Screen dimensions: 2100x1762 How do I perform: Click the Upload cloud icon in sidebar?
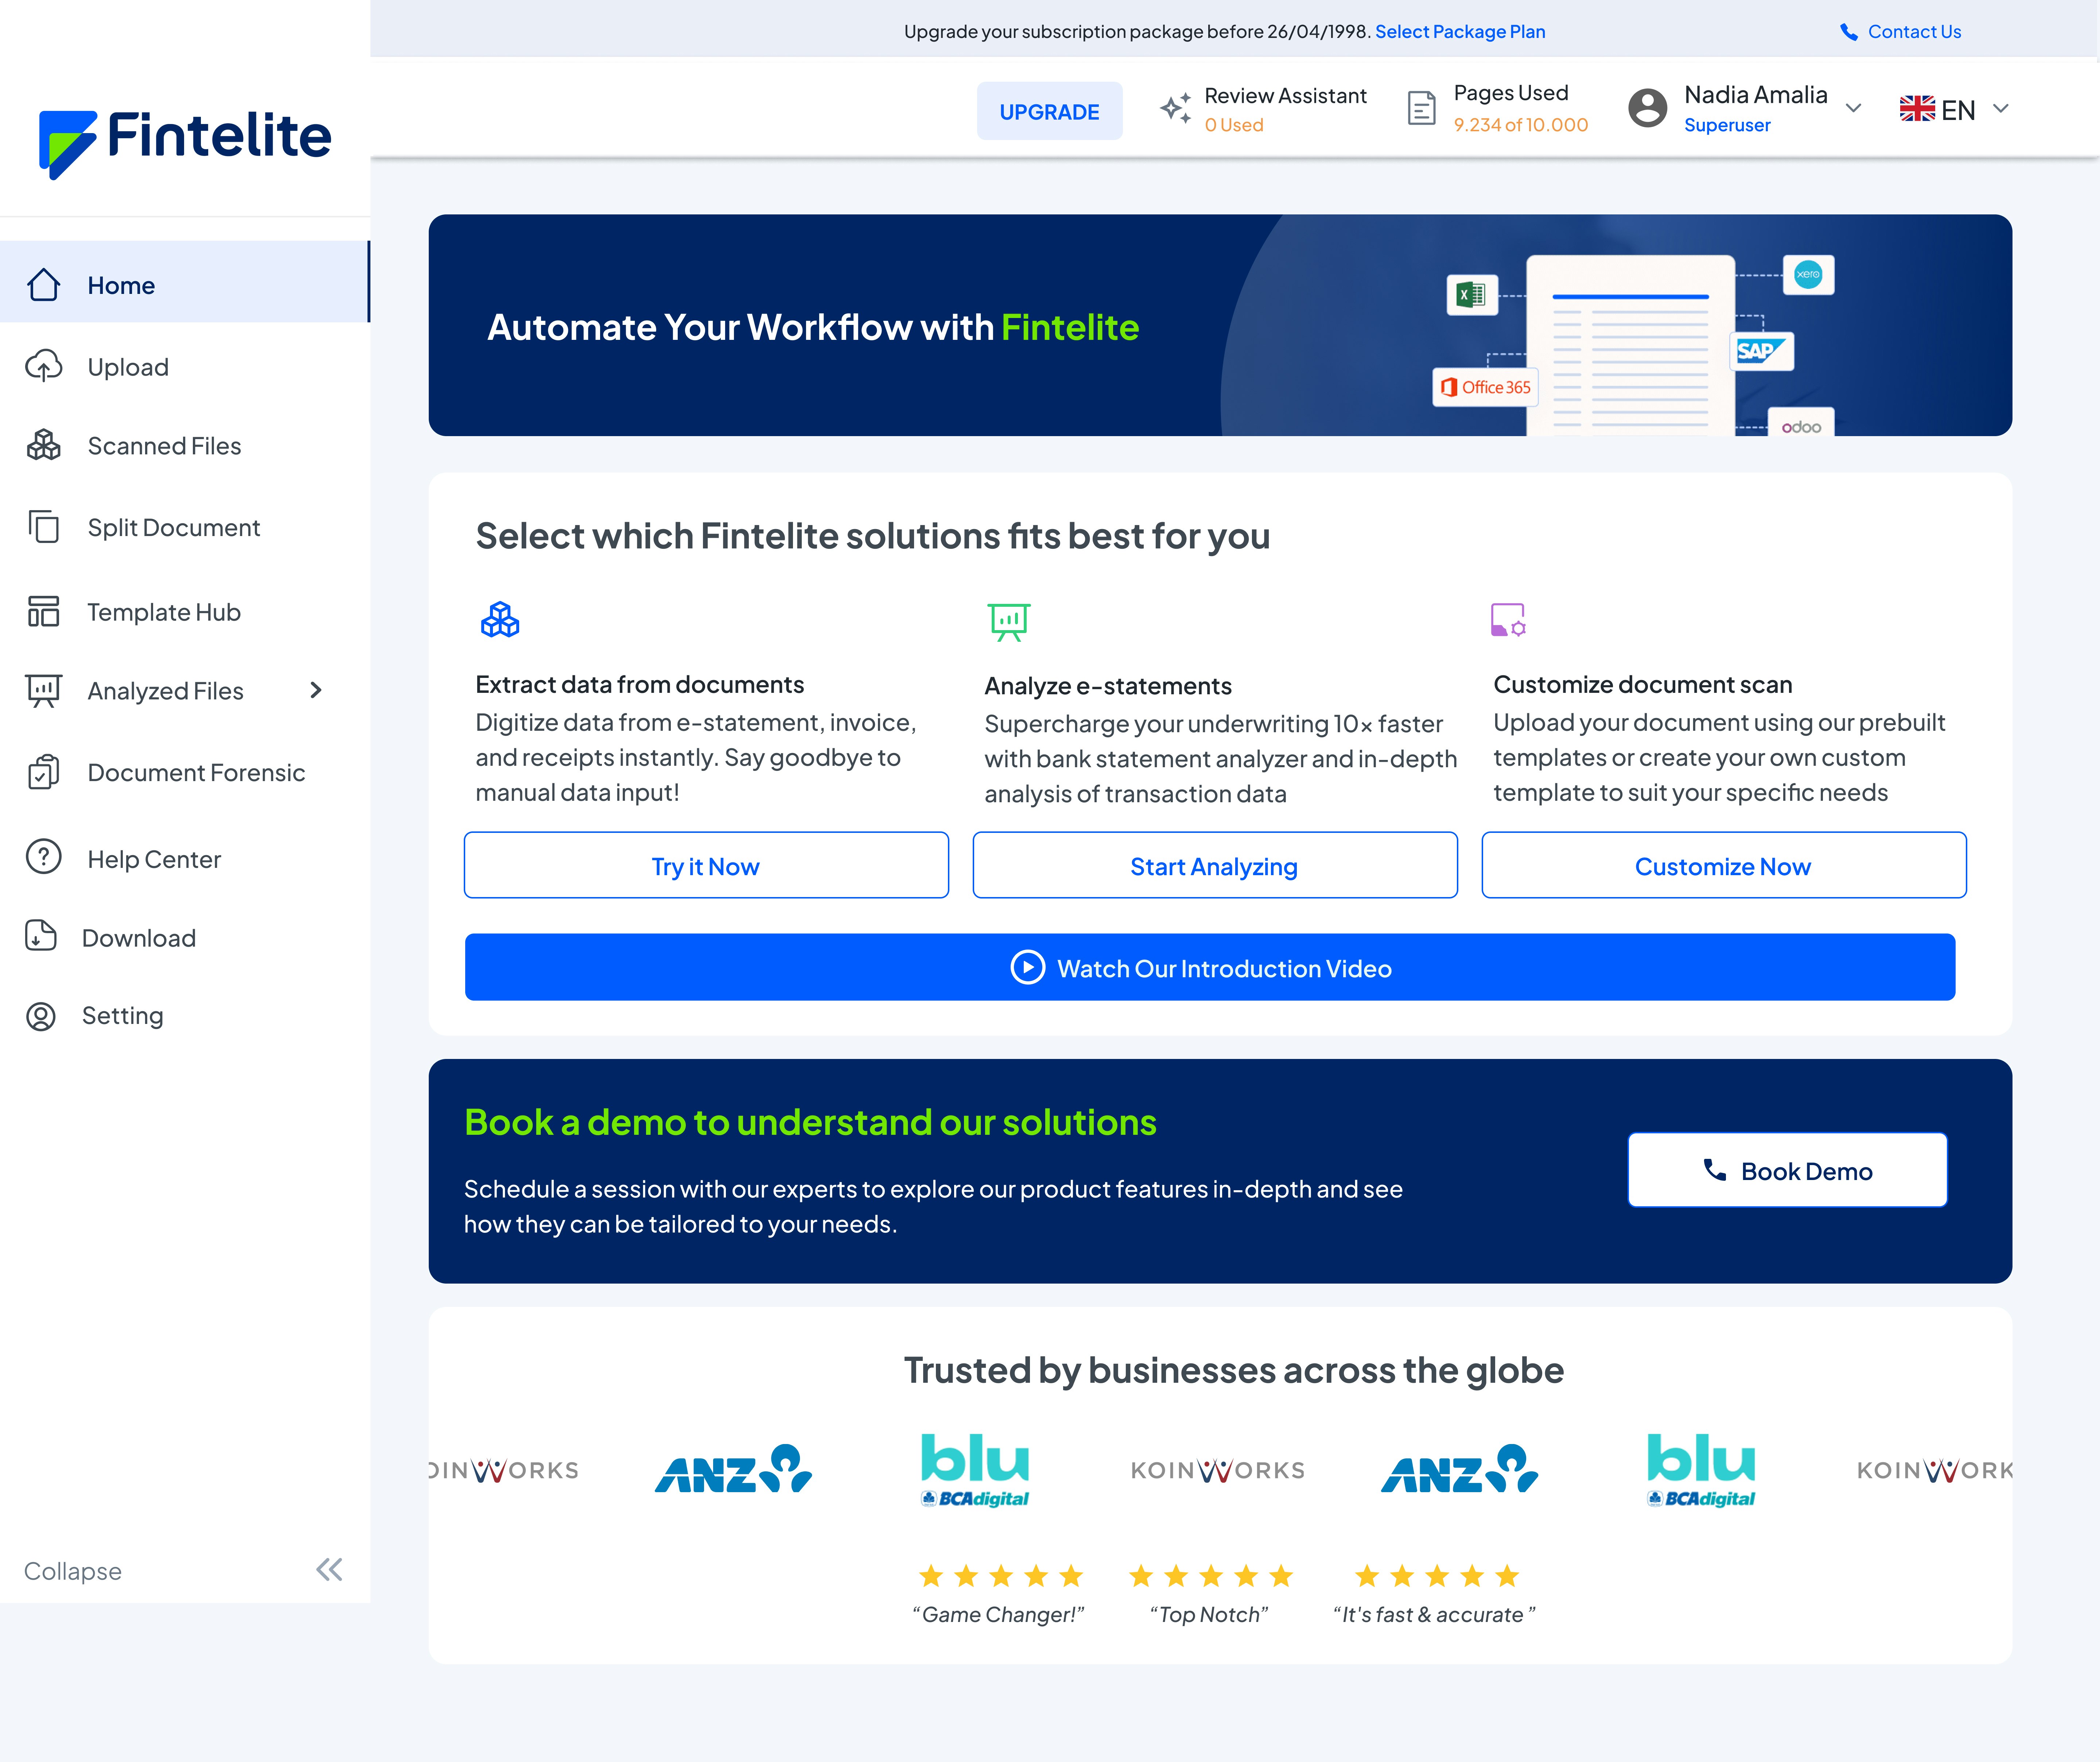[43, 366]
